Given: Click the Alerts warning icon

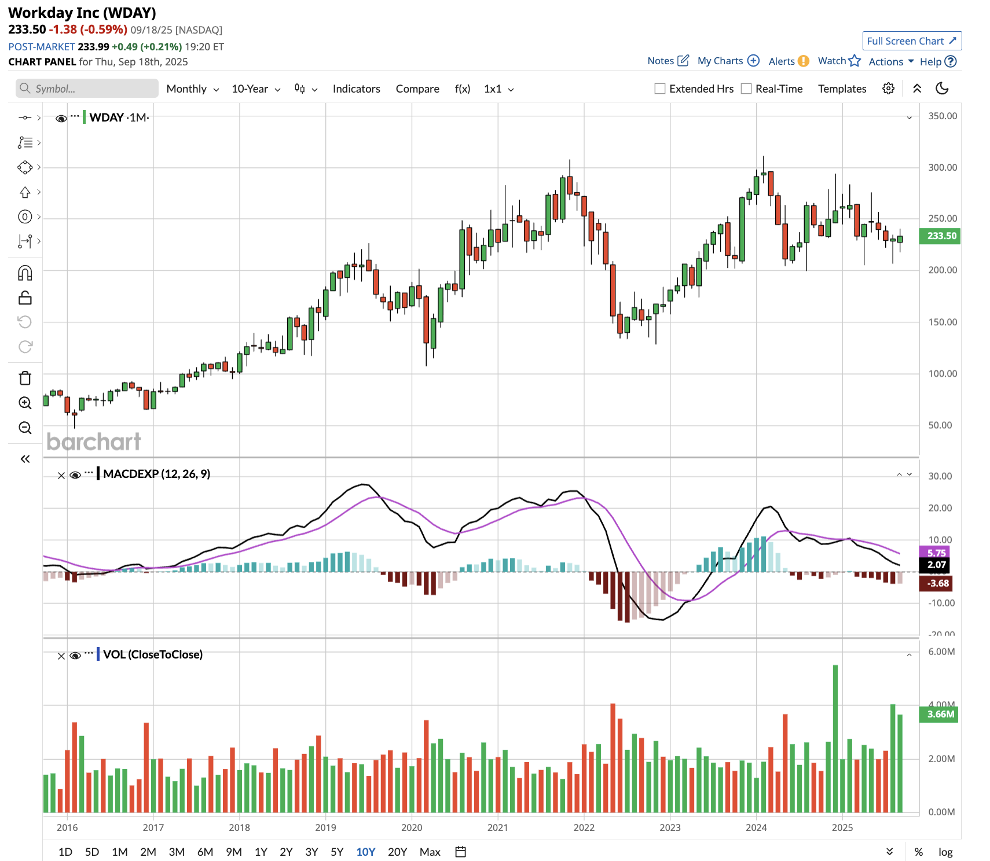Looking at the screenshot, I should (803, 61).
